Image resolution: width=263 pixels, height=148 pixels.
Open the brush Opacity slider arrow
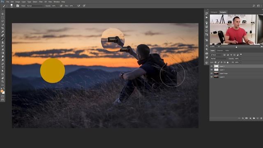click(x=58, y=6)
